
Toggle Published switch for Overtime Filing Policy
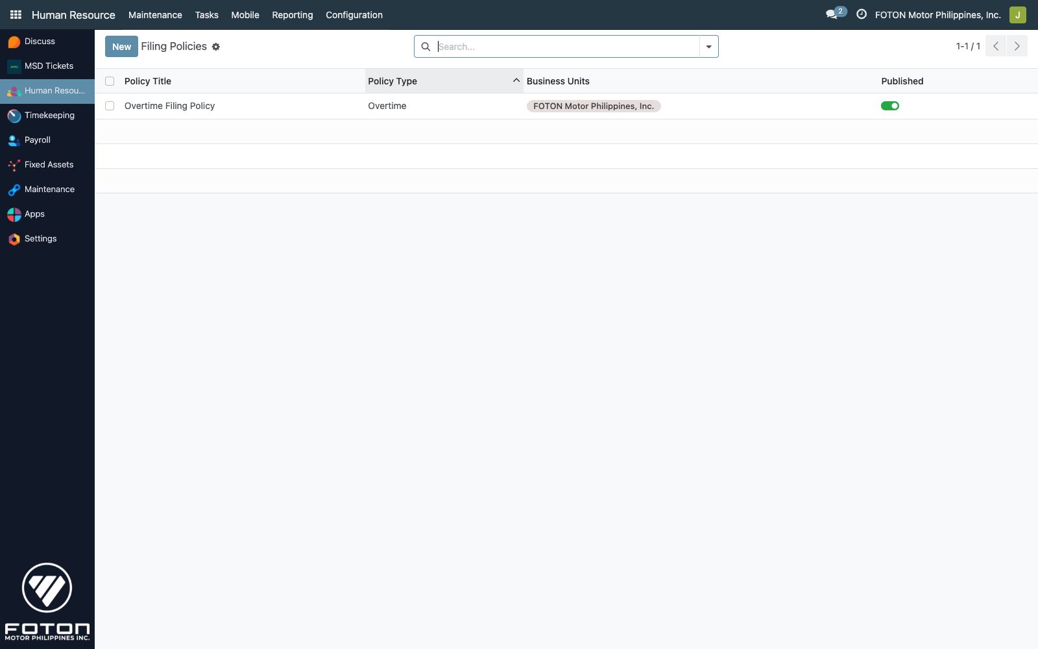[x=889, y=106]
